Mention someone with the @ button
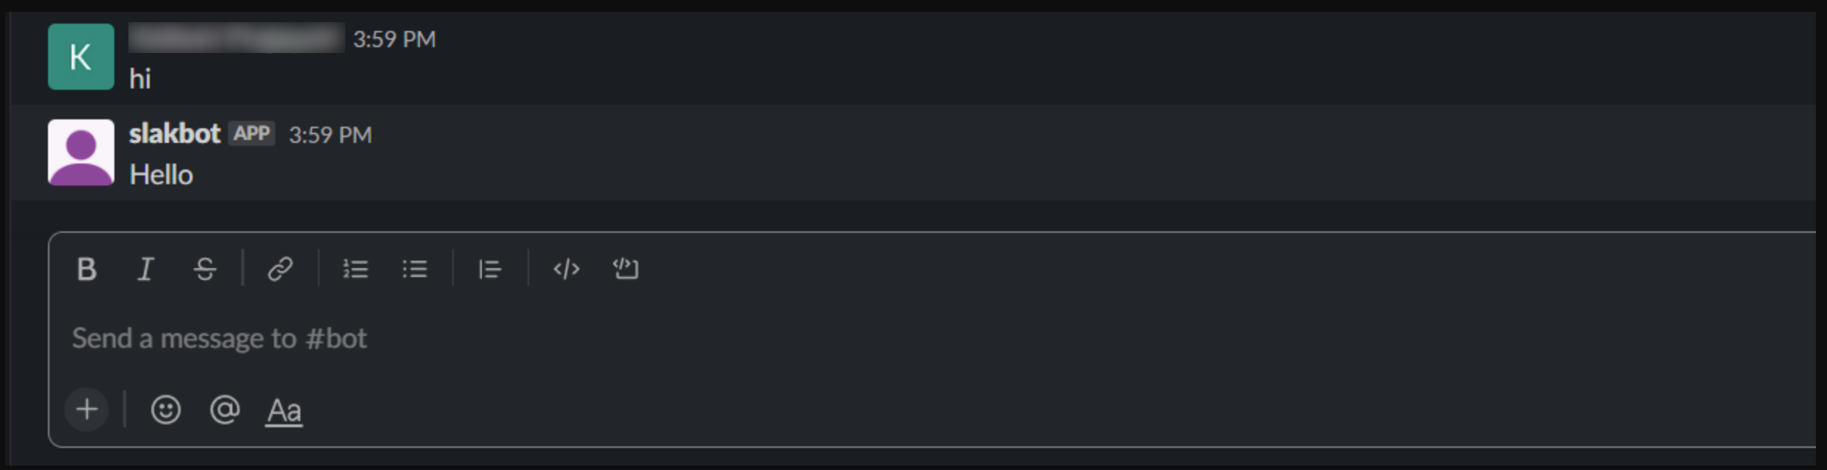This screenshot has height=470, width=1827. (224, 410)
